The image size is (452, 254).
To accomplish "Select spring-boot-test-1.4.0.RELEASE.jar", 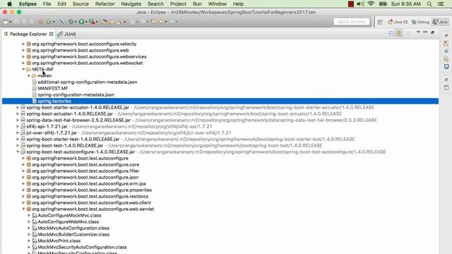I will point(64,145).
